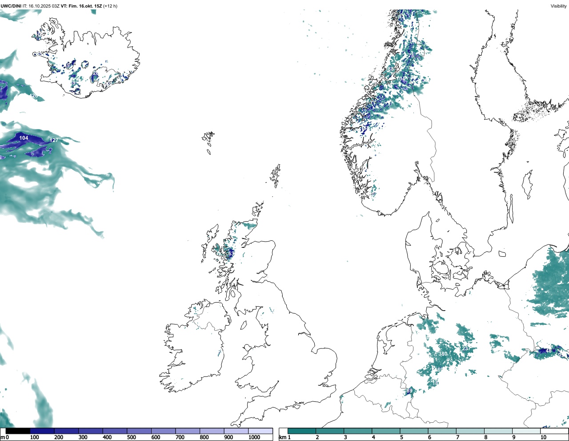Click the '6' tick on km scale
Screen dimensions: 569x441
(x=429, y=437)
